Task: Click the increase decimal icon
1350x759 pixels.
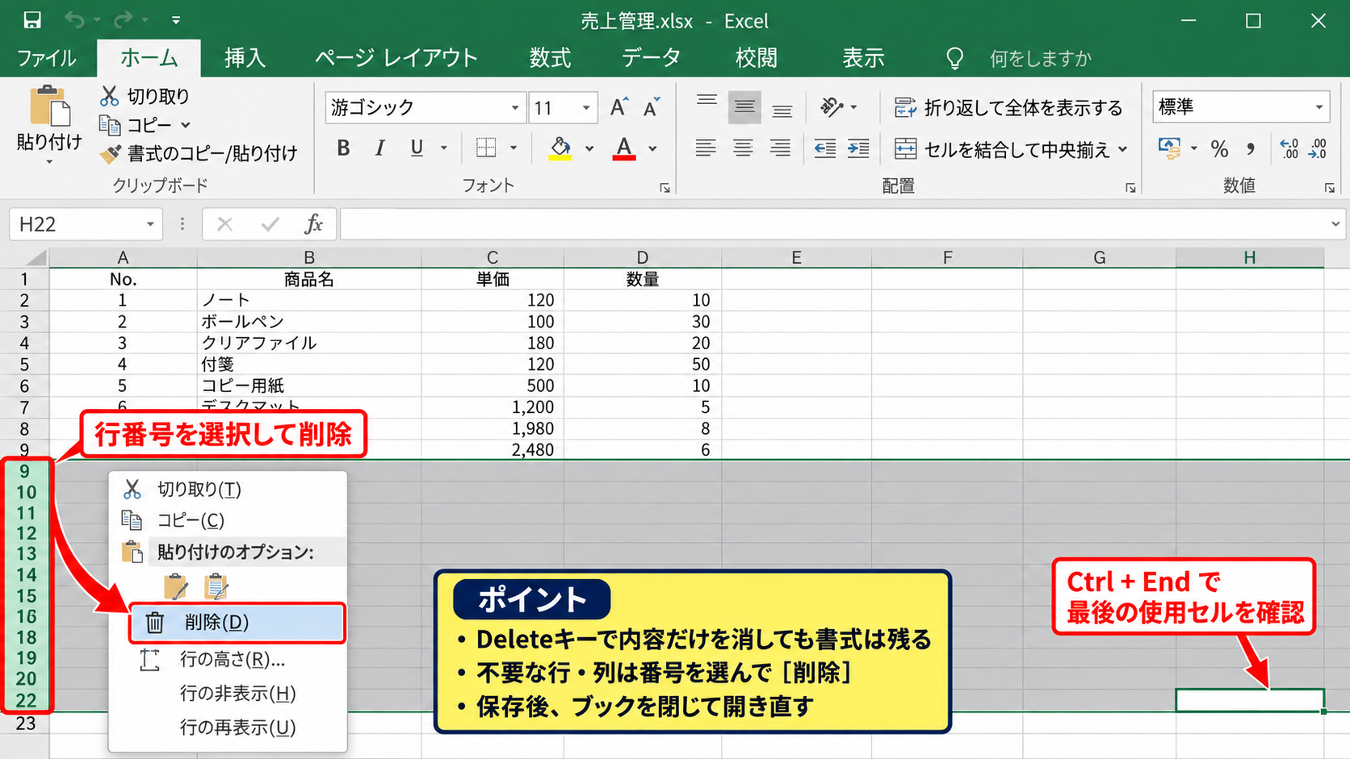Action: 1289,148
